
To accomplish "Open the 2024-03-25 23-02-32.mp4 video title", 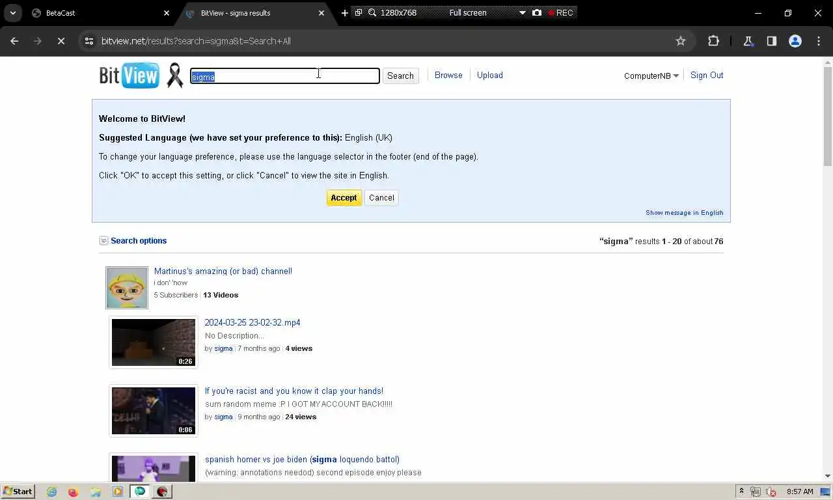I will coord(253,323).
